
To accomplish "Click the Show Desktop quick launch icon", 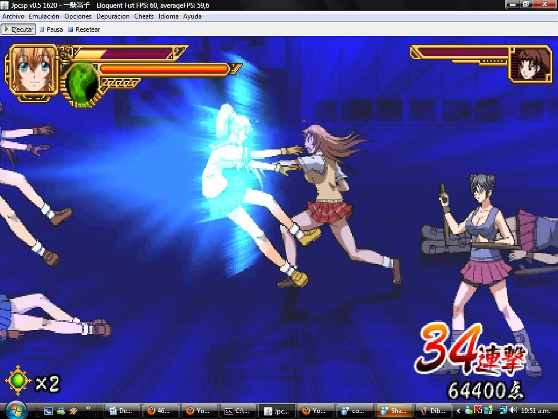I will (x=48, y=411).
